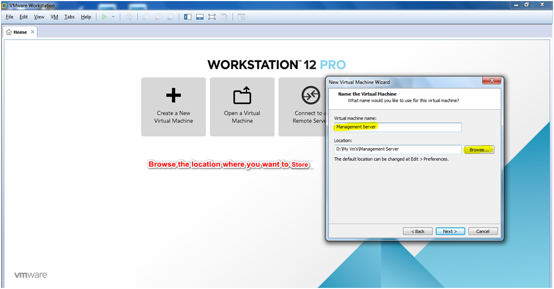
Task: Minimize the VMware Workstation window
Action: 516,5
